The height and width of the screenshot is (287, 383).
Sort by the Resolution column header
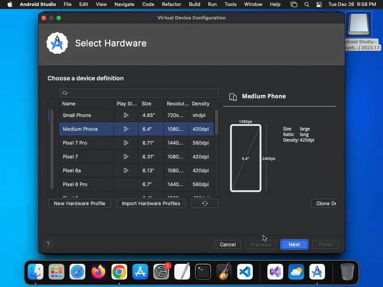point(177,104)
